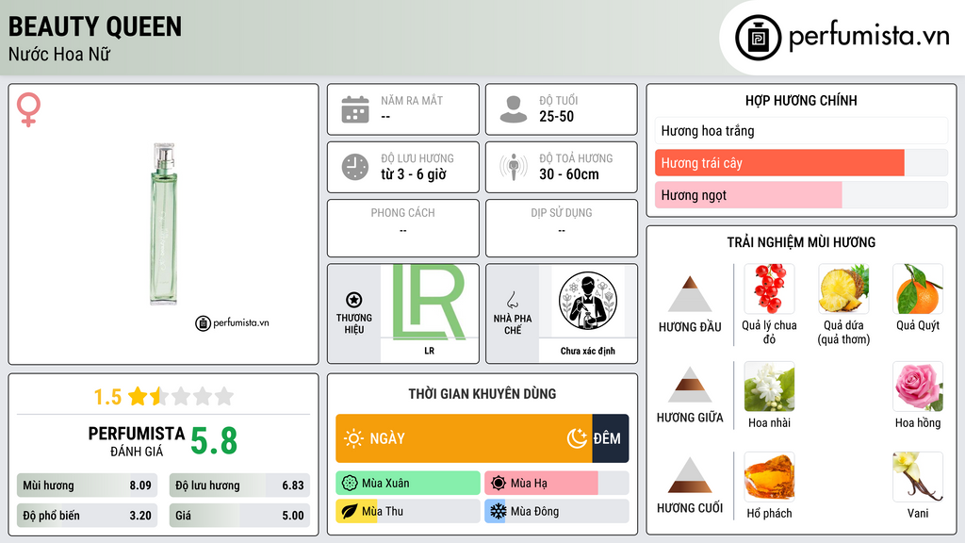Click the perfumer illustration above Chưa xác định
This screenshot has height=543, width=965.
coord(588,301)
